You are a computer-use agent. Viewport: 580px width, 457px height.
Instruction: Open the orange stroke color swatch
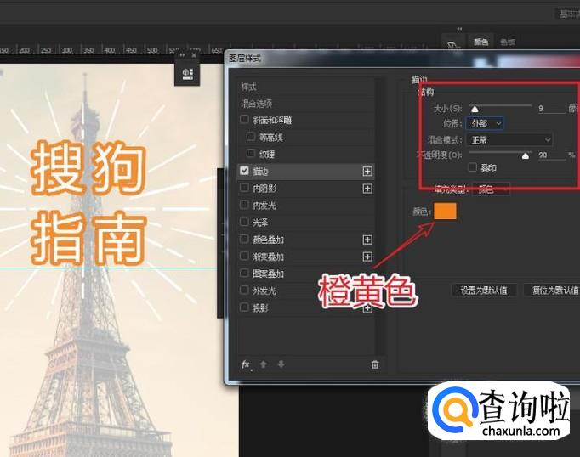click(445, 211)
